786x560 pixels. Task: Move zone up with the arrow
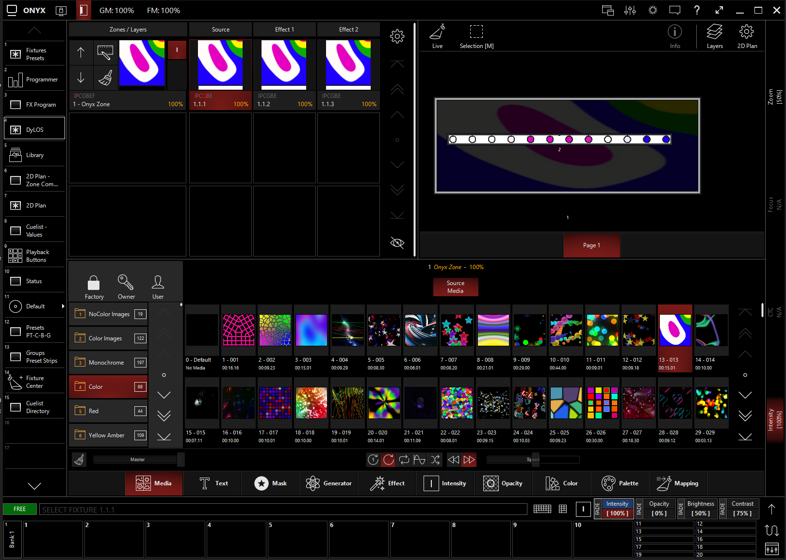pyautogui.click(x=81, y=52)
